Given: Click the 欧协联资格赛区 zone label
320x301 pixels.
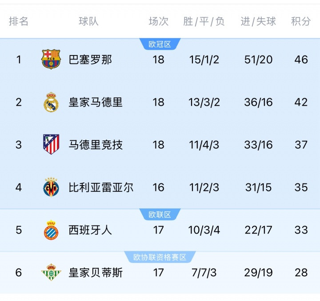Looking at the screenshot, I should [160, 257].
